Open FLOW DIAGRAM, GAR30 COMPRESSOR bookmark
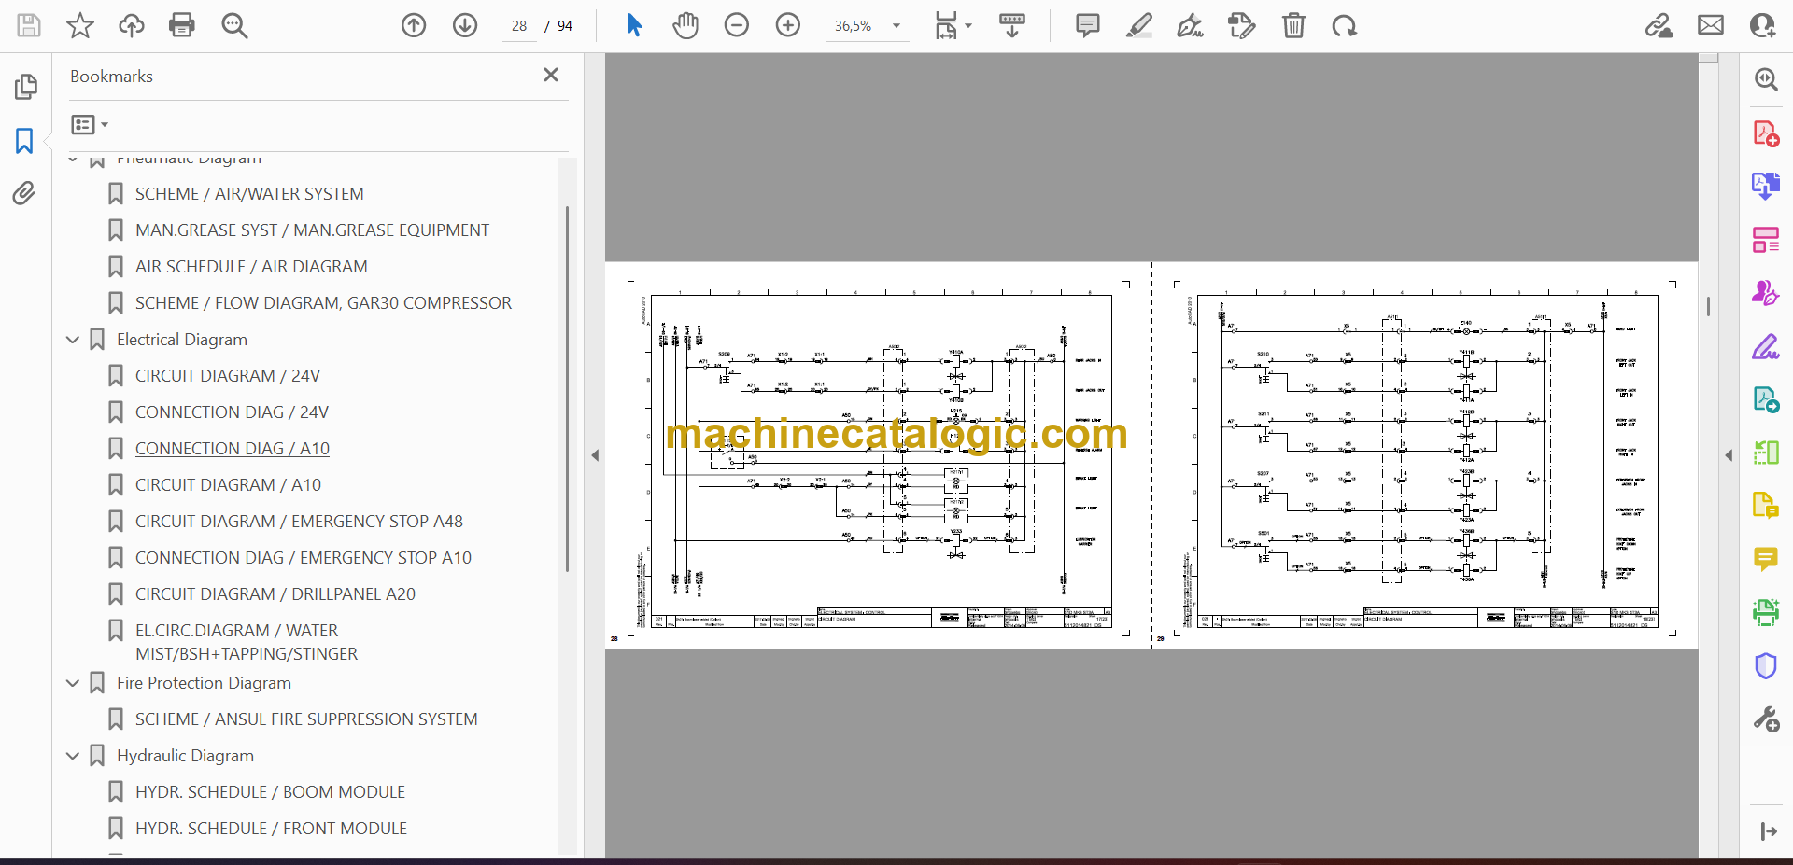The width and height of the screenshot is (1793, 865). tap(323, 303)
